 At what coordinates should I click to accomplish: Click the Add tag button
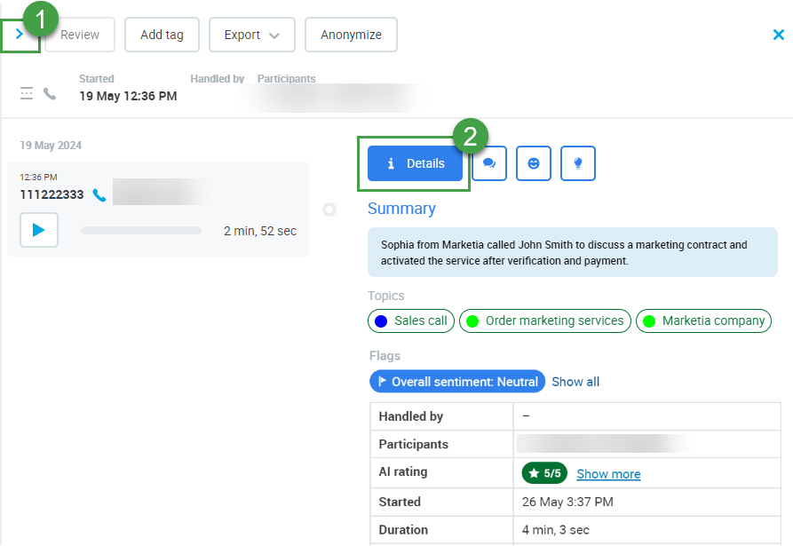(162, 35)
